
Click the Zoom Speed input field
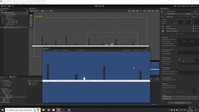point(187,64)
